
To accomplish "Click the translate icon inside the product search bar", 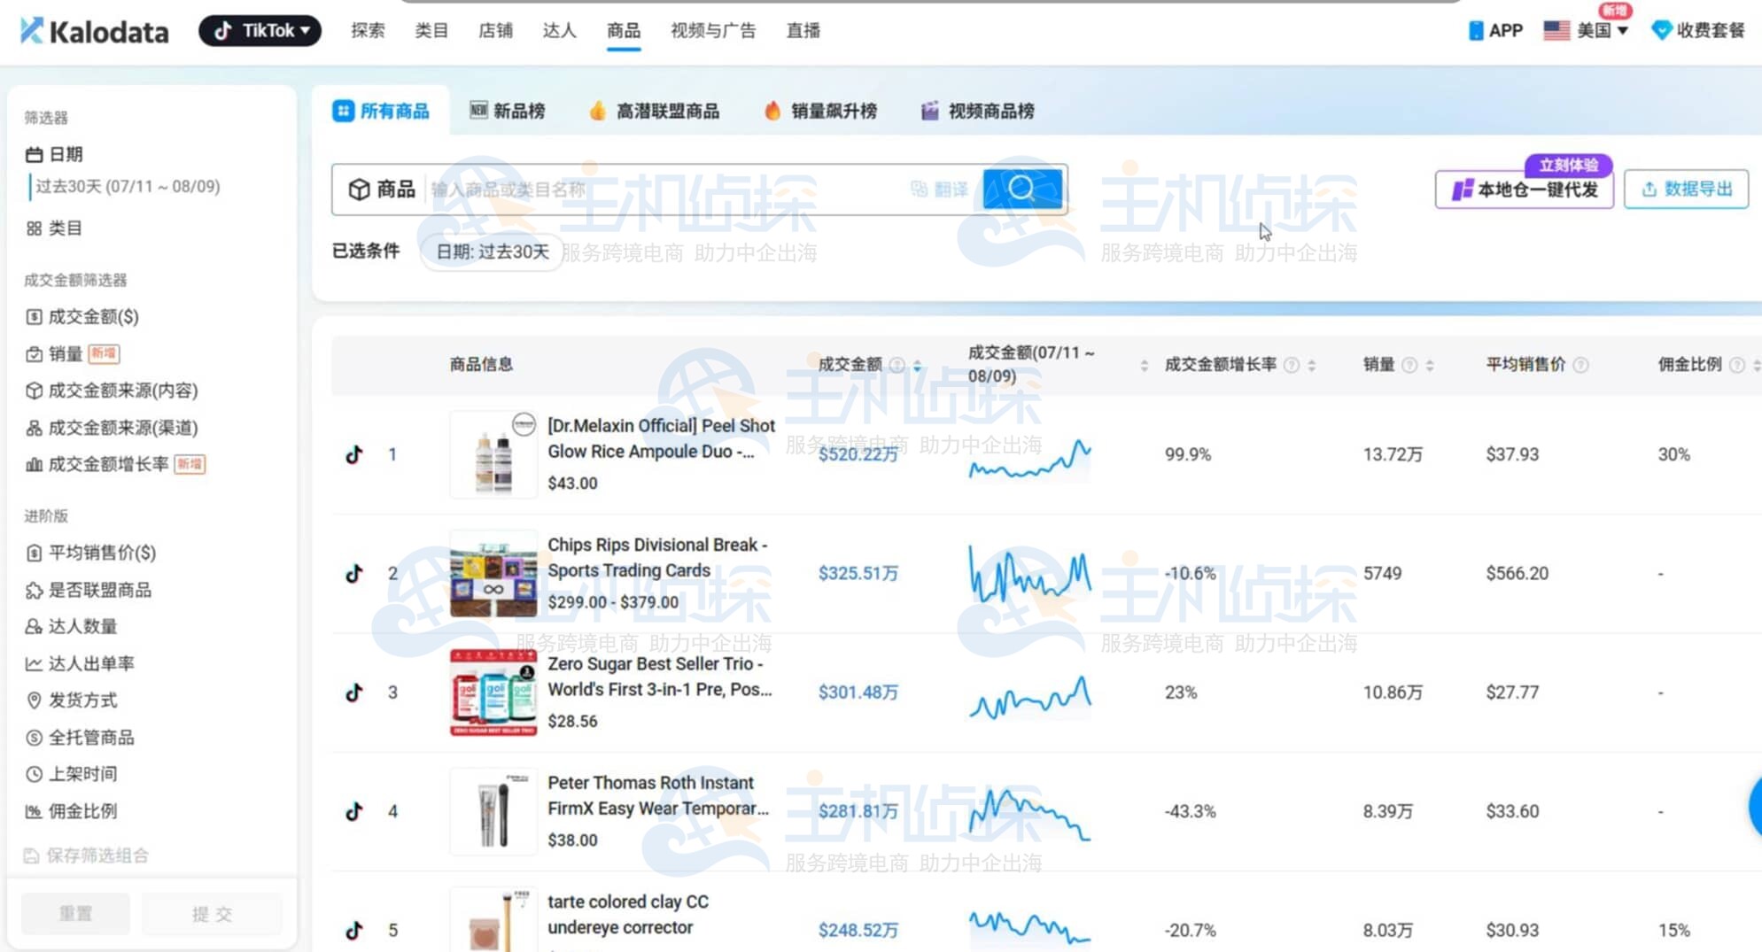I will click(x=918, y=189).
